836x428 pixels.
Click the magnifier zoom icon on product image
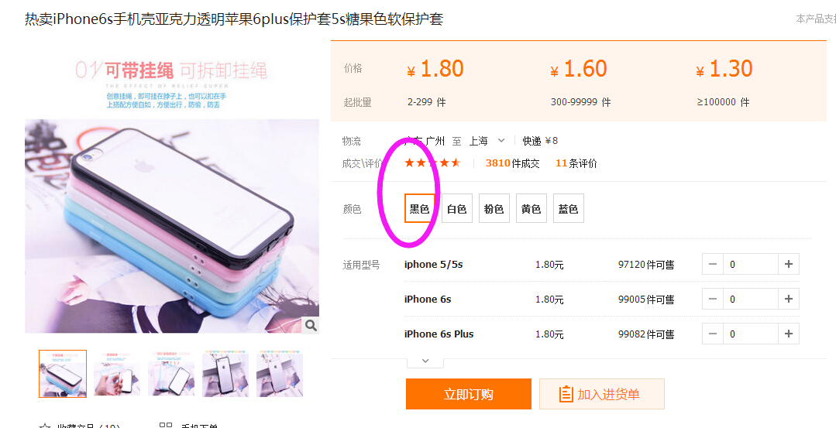click(x=311, y=325)
